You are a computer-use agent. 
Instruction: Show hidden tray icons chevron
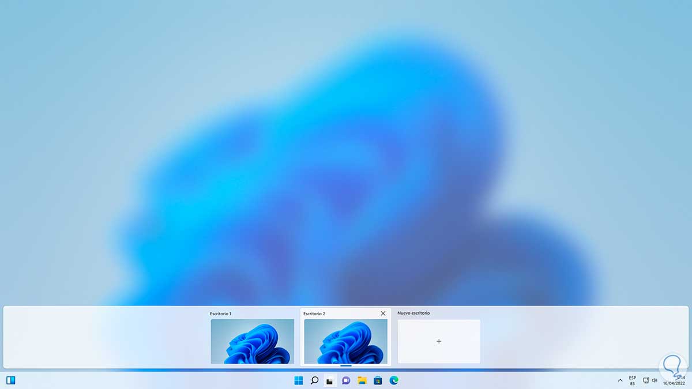point(620,380)
